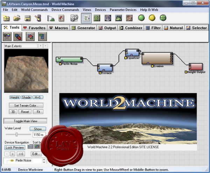Open the Help & Web menu

click(x=149, y=10)
